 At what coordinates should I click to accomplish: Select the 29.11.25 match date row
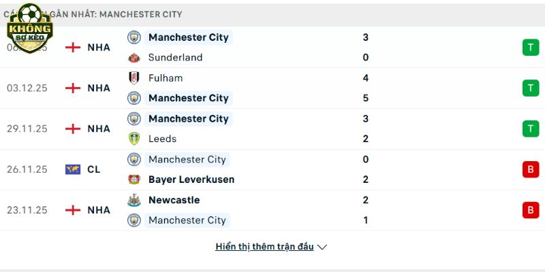pos(27,129)
